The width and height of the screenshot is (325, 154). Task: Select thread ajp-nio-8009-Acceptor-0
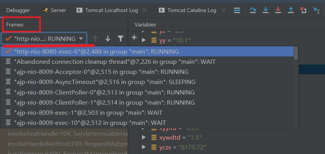click(x=147, y=72)
